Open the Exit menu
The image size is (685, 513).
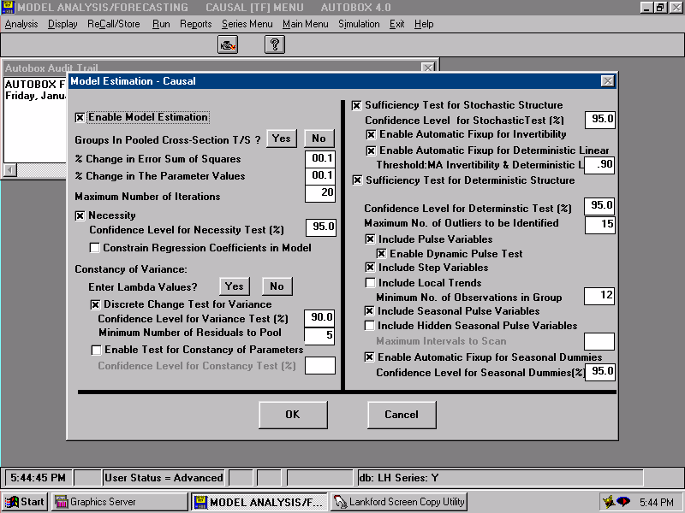[x=396, y=24]
